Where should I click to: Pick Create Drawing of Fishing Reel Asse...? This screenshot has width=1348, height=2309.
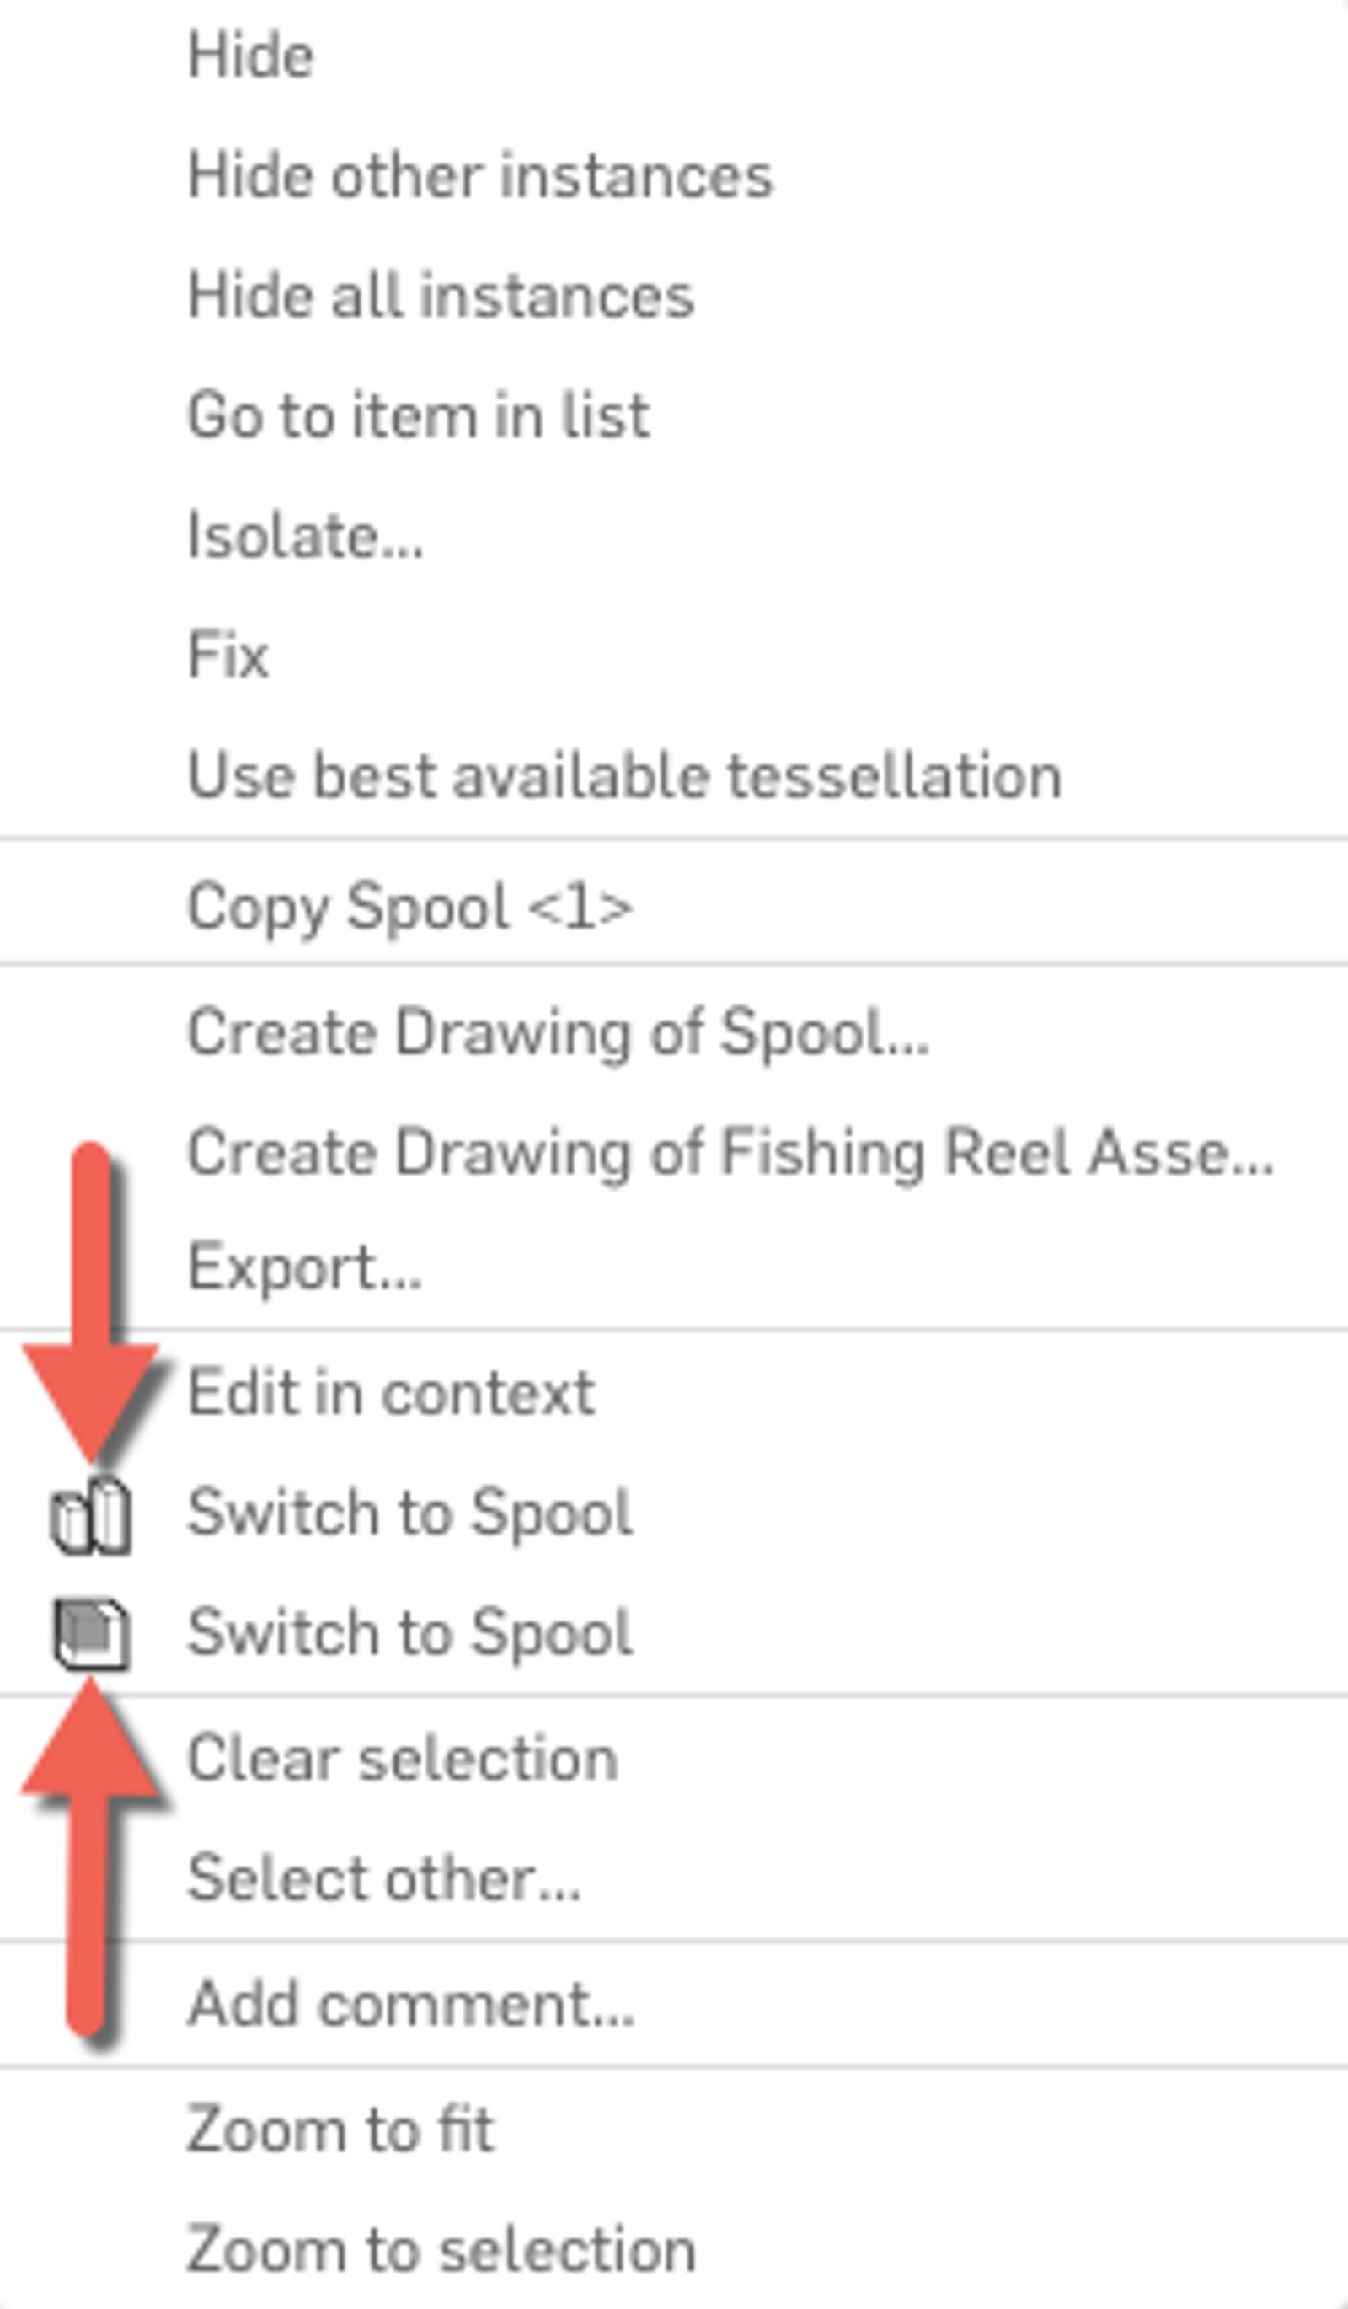[x=730, y=1153]
